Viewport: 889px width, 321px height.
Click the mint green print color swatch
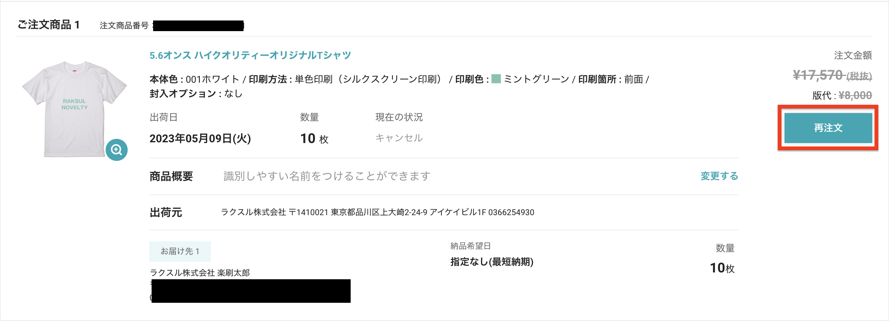tap(496, 79)
